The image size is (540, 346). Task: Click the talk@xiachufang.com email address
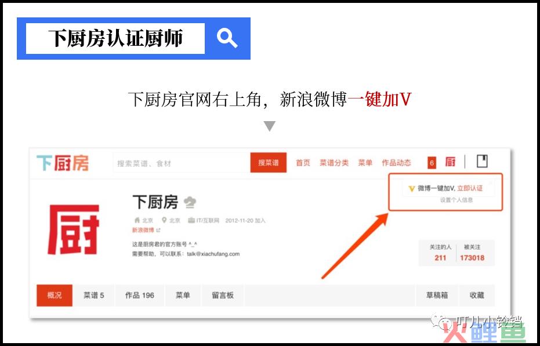point(213,254)
